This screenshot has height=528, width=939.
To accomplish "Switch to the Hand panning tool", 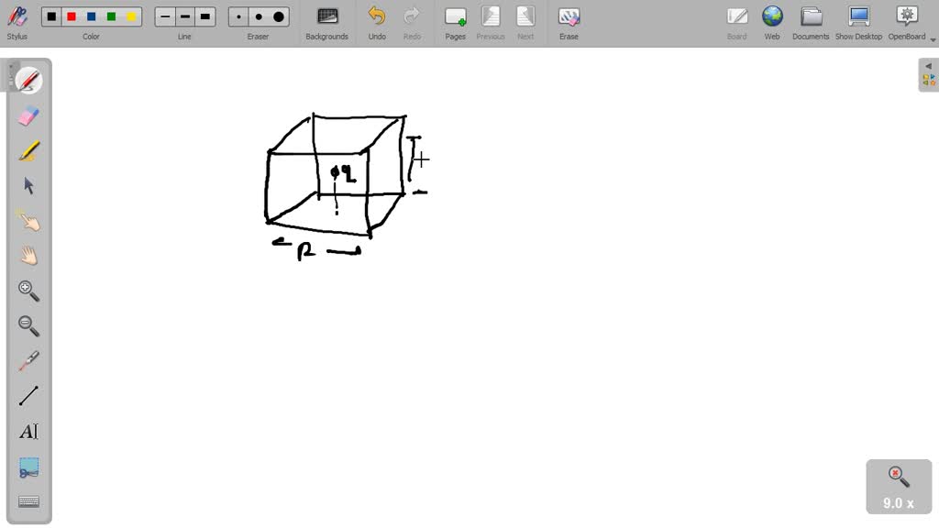I will pos(28,255).
